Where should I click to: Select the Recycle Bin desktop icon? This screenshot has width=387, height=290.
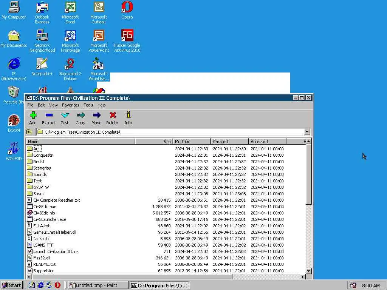pyautogui.click(x=13, y=95)
